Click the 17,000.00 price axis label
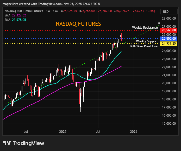This screenshot has width=181, height=151. (x=169, y=107)
